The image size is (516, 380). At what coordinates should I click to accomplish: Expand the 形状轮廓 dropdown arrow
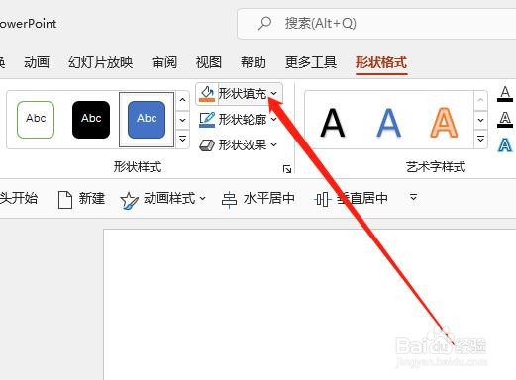(274, 119)
